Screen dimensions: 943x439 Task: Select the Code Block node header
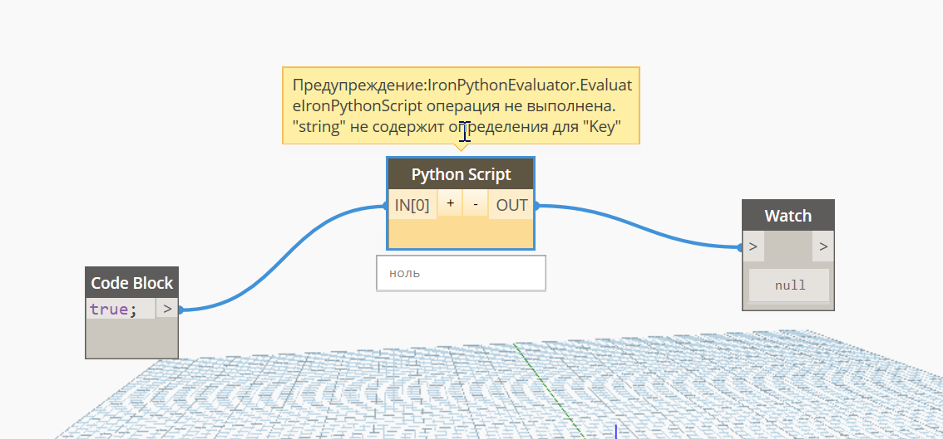point(131,283)
